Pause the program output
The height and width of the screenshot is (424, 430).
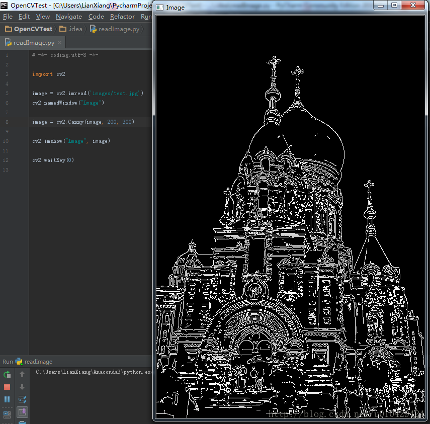[7, 399]
